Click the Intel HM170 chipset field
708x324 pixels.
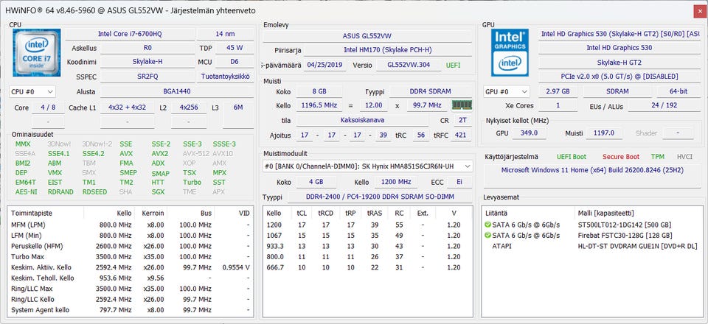point(387,51)
